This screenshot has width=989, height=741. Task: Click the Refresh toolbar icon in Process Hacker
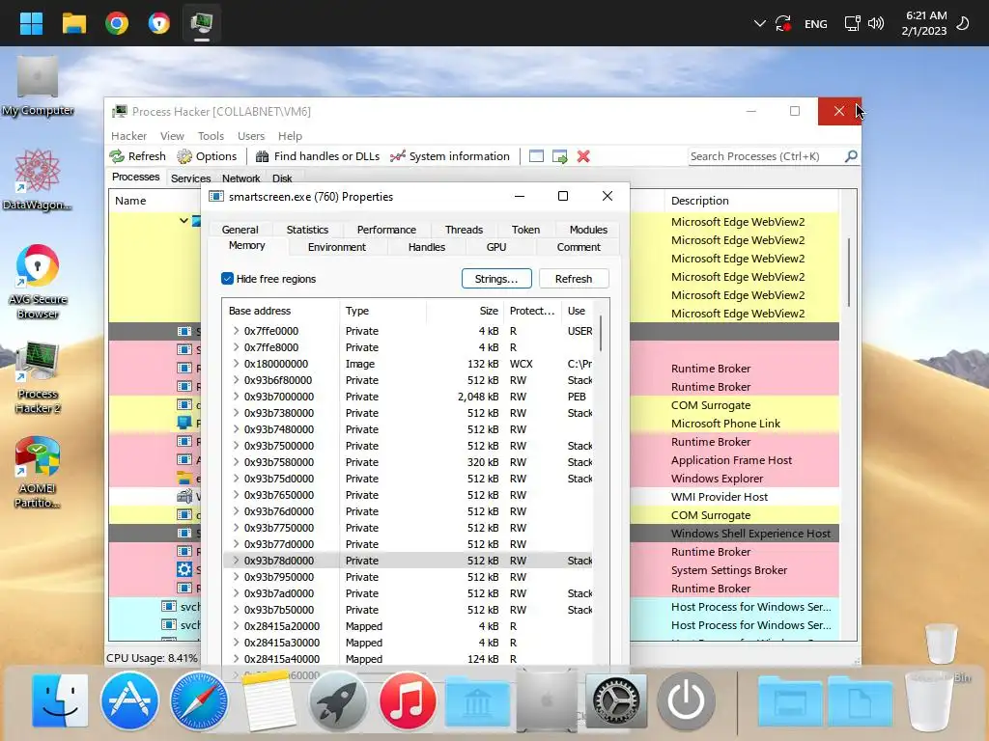117,156
